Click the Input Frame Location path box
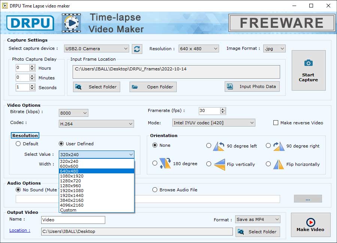 [176, 72]
